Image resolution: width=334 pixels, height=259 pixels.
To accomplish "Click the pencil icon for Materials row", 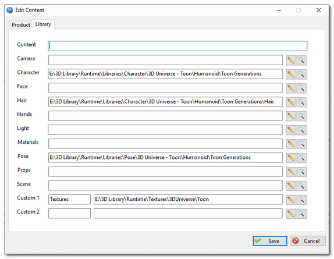I will pos(291,144).
